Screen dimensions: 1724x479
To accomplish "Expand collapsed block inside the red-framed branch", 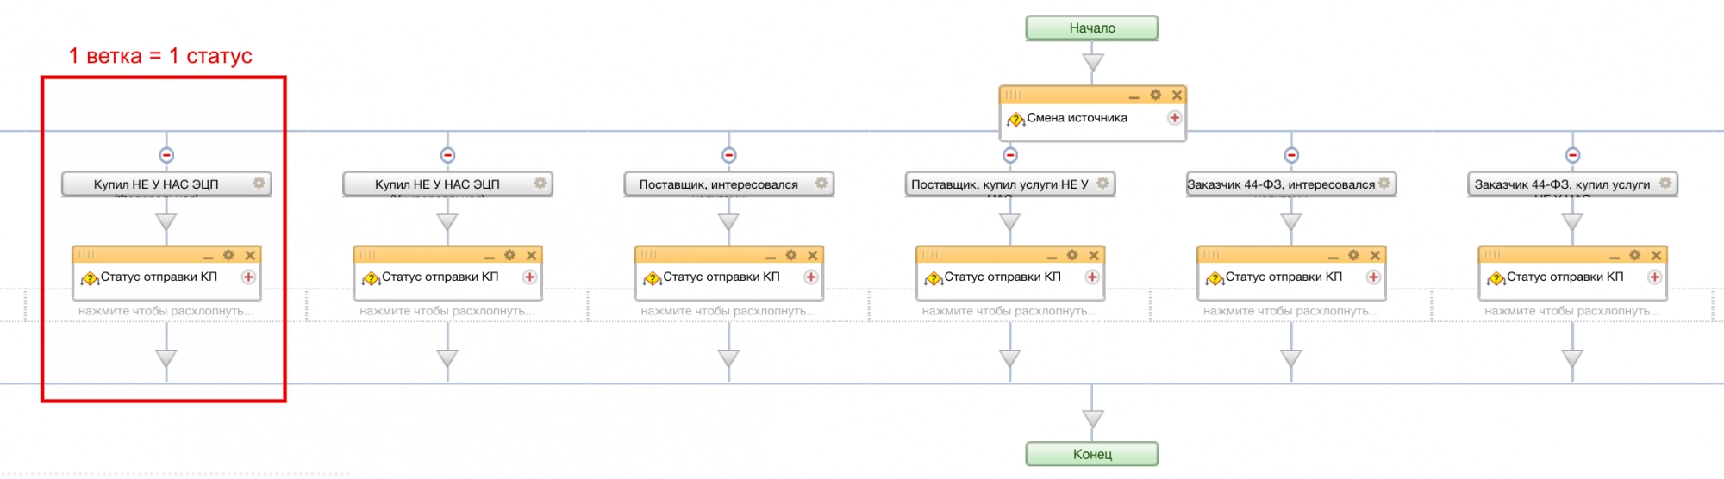I will (x=166, y=311).
